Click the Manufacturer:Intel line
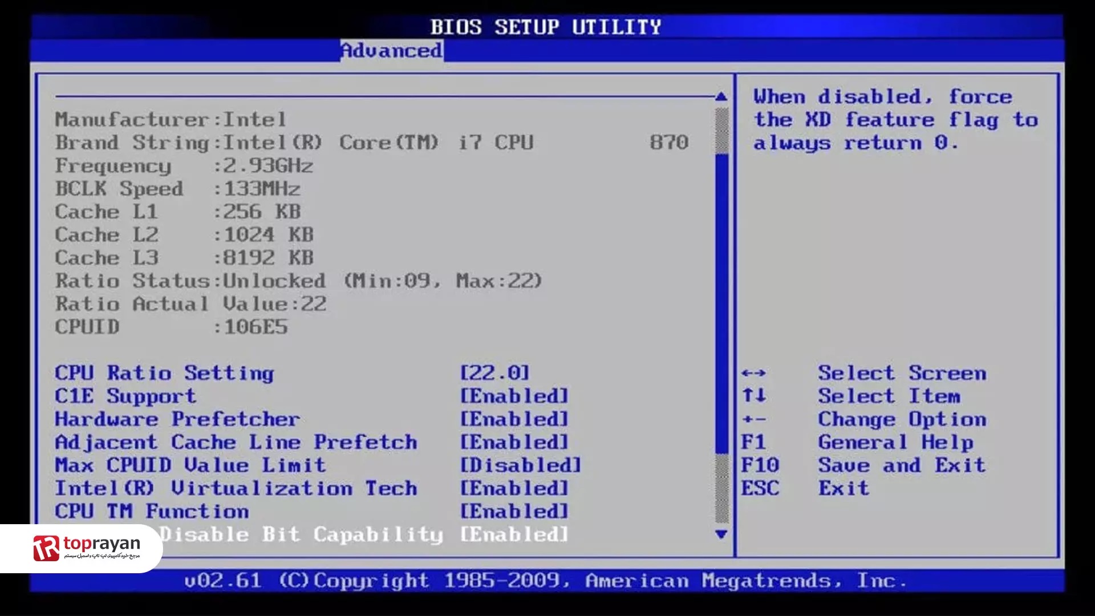 (x=171, y=120)
